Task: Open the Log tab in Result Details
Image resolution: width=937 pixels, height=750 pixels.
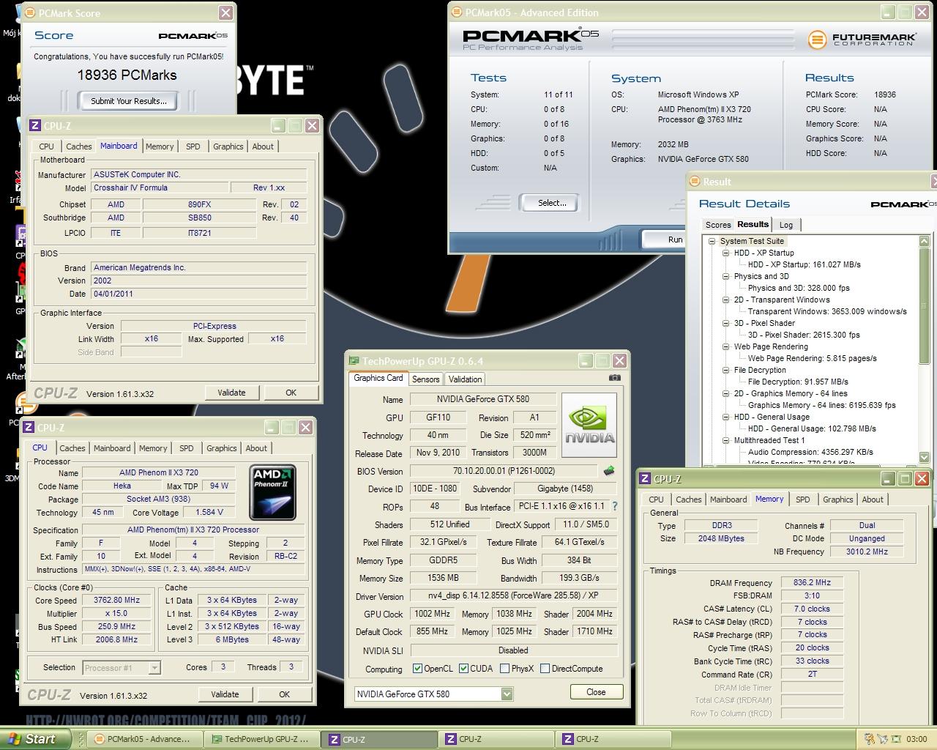Action: 786,225
